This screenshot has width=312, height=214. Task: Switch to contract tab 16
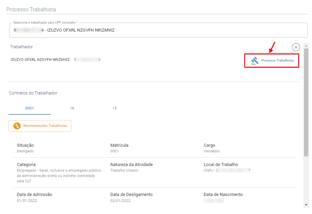pos(72,108)
